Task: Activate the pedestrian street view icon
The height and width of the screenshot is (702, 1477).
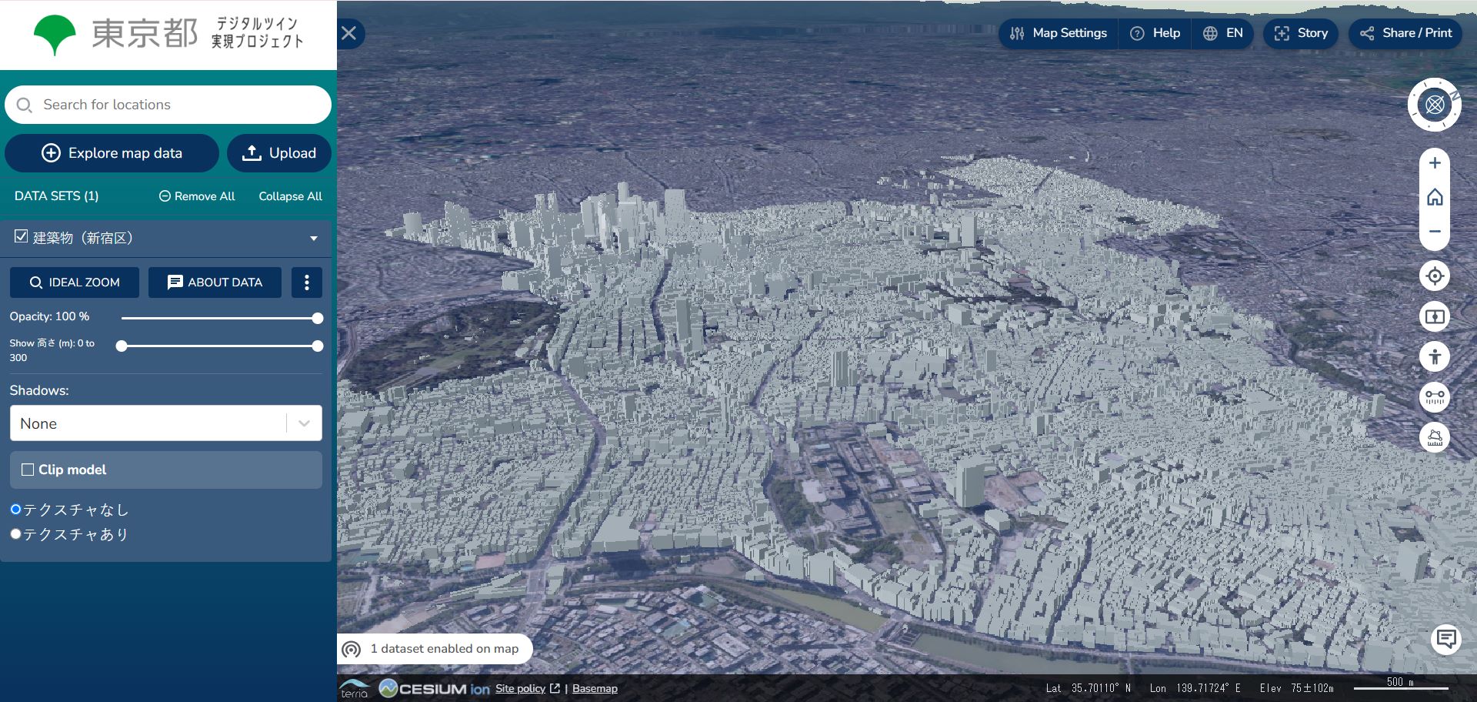Action: [x=1435, y=356]
